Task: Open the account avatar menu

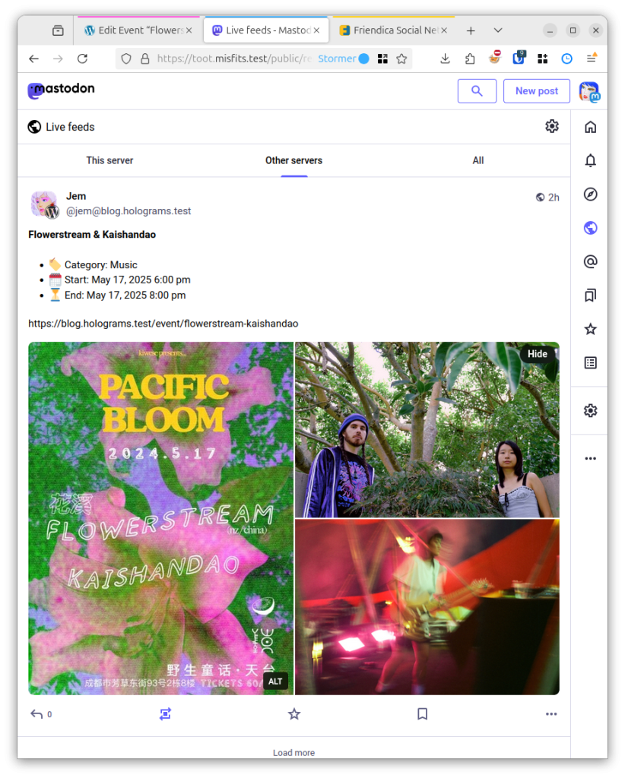Action: point(589,92)
